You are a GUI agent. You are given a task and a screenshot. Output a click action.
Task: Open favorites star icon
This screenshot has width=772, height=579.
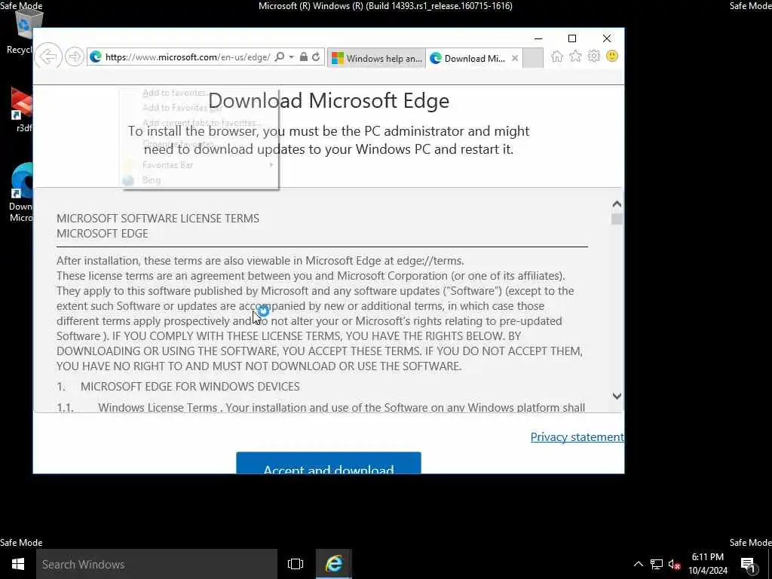[575, 56]
